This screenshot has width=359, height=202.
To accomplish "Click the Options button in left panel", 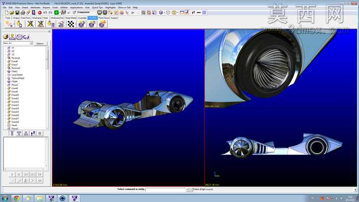I will point(40,43).
